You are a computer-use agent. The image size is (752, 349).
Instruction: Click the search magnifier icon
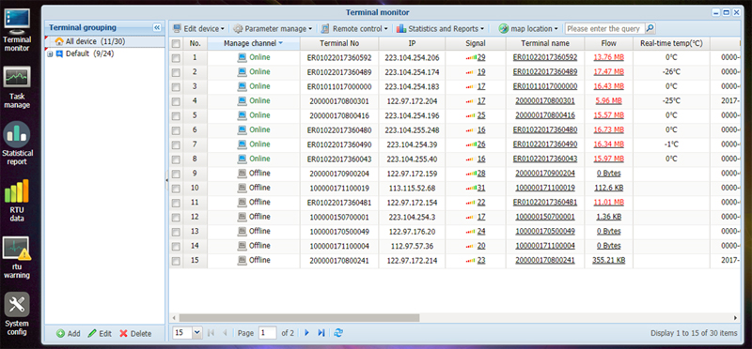(x=650, y=29)
